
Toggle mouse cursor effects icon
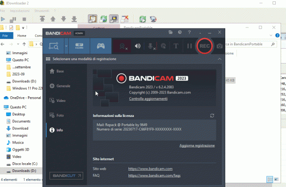(x=164, y=46)
